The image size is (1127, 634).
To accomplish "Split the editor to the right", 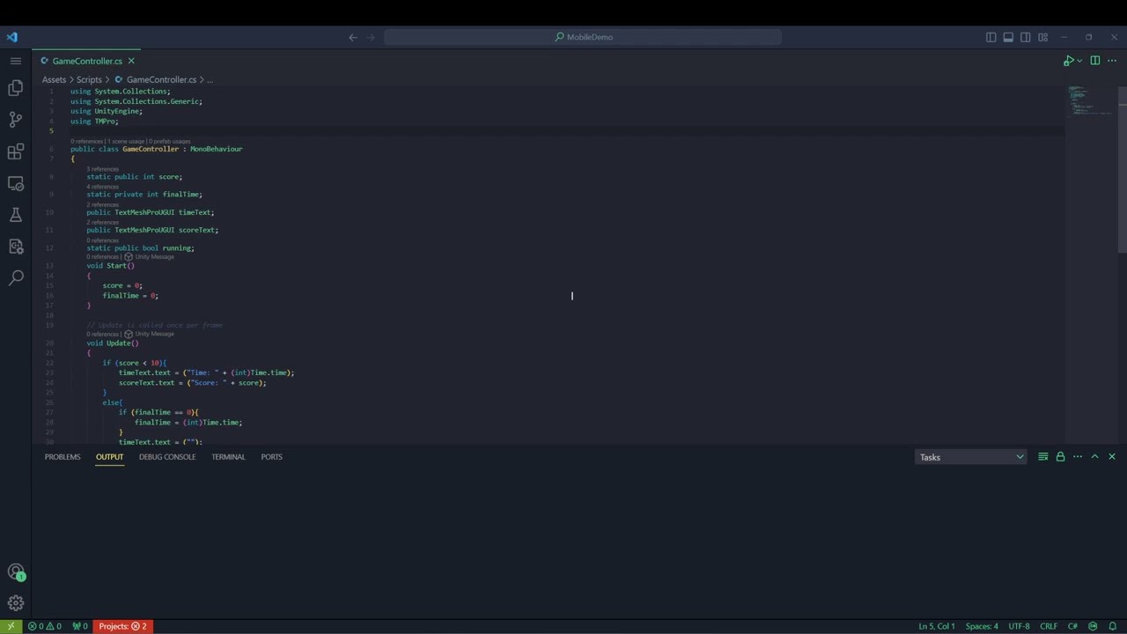I will tap(1095, 61).
